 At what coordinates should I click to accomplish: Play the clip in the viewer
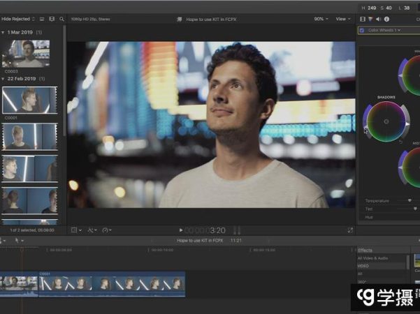tap(181, 230)
